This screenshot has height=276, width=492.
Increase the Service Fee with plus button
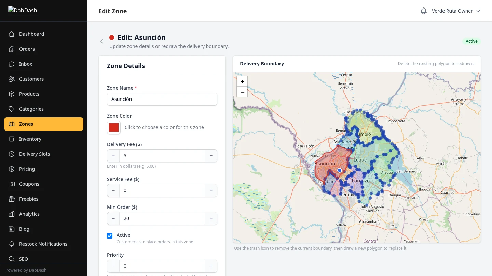click(x=211, y=190)
